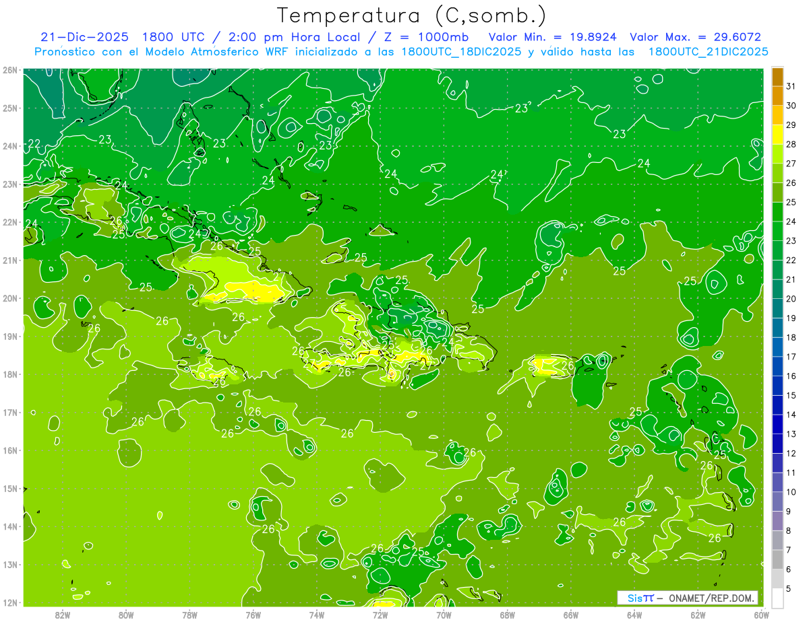
Task: Click the color bar label '17'
Action: 791,356
